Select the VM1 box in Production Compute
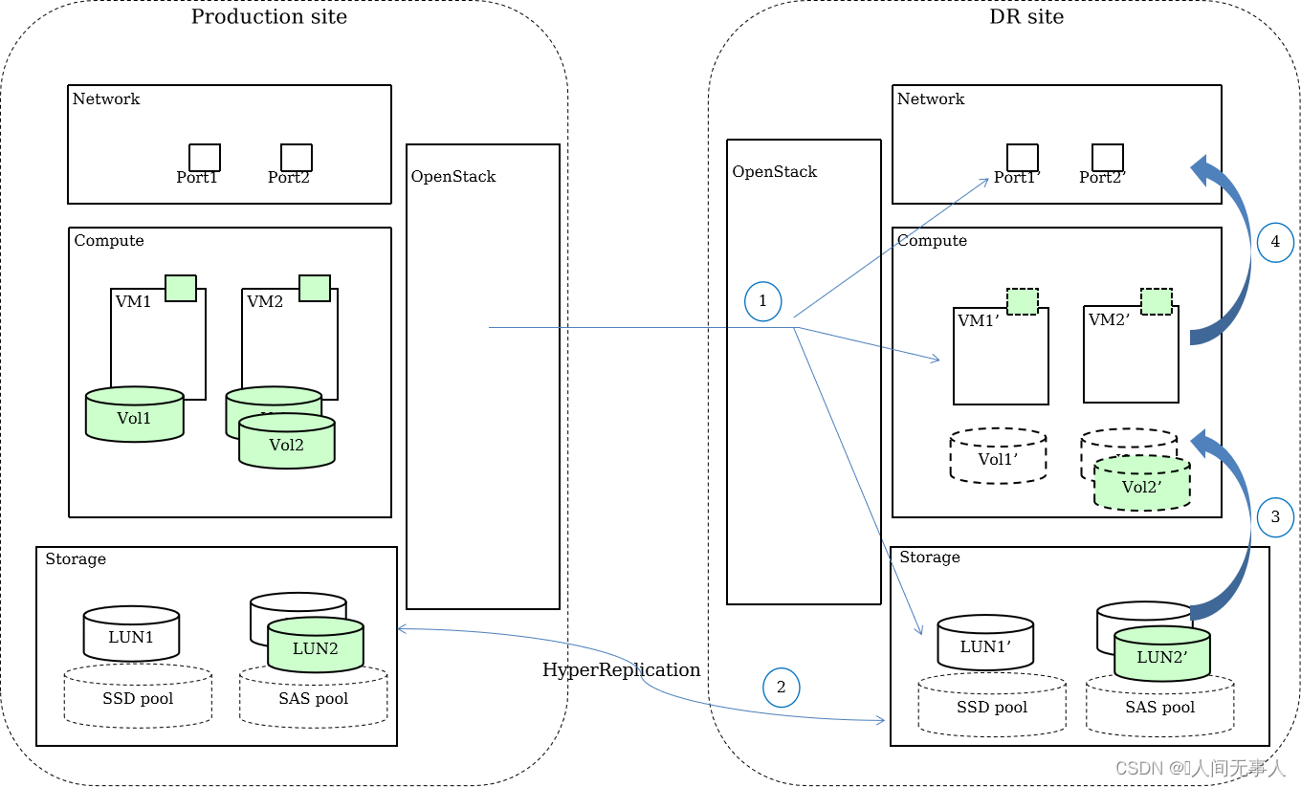Image resolution: width=1301 pixels, height=787 pixels. point(158,344)
